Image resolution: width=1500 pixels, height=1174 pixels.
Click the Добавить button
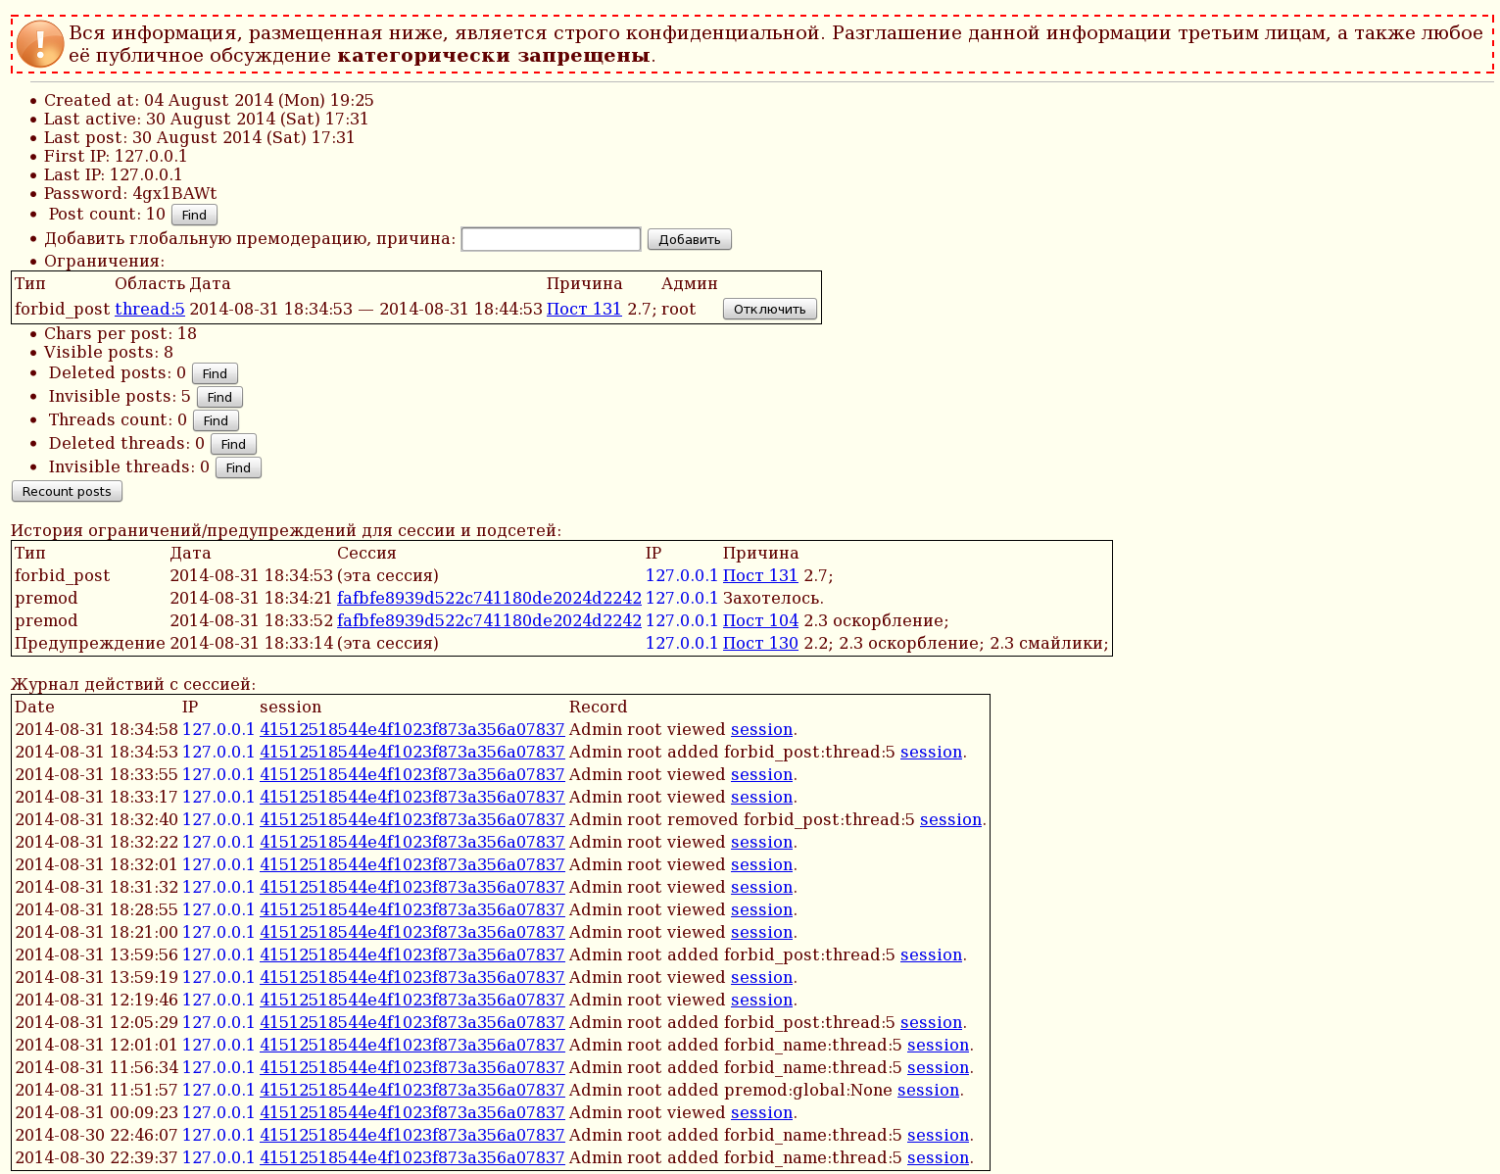pos(690,239)
